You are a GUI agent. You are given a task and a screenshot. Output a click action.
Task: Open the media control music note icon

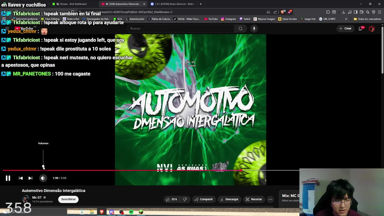coord(349,12)
